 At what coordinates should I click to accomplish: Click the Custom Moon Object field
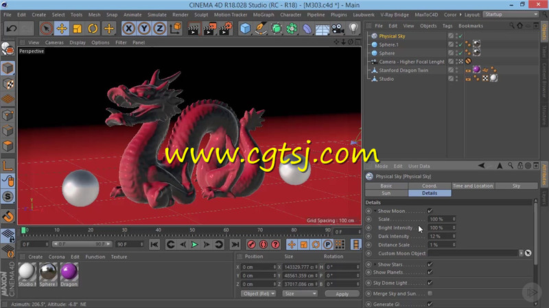[x=473, y=253]
